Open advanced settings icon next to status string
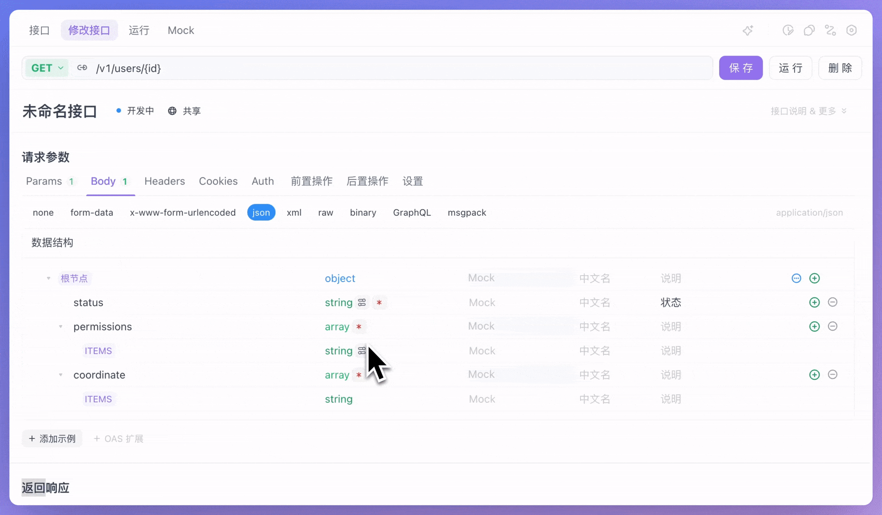The height and width of the screenshot is (515, 882). click(x=362, y=303)
